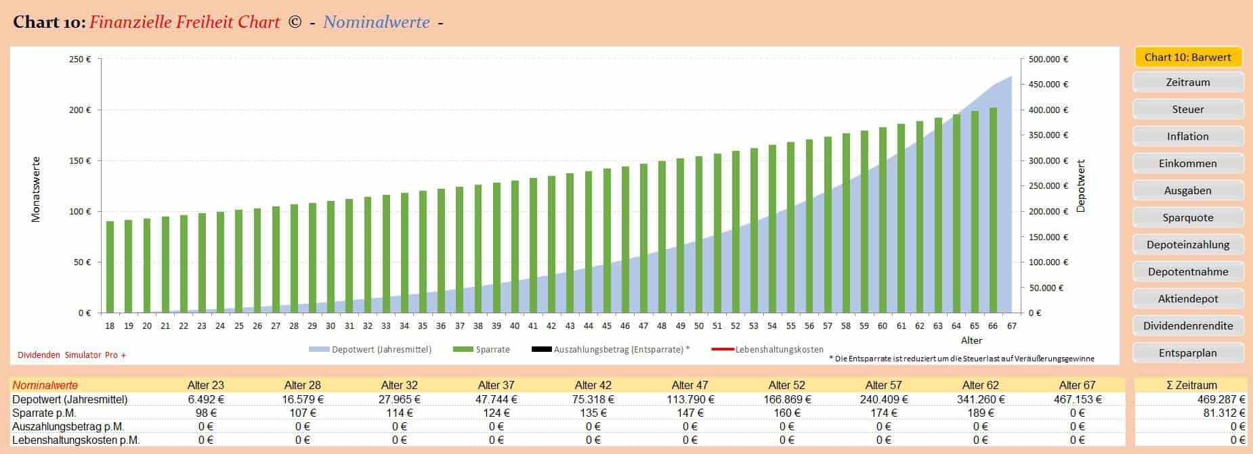Viewport: 1253px width, 454px height.
Task: Open the Aktiendepot section
Action: [1187, 299]
